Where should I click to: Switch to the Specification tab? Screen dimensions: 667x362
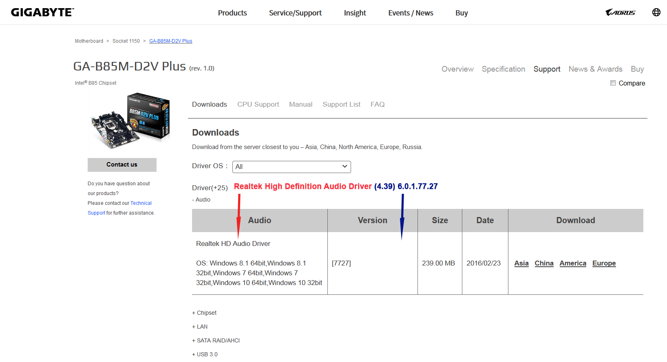pyautogui.click(x=504, y=69)
